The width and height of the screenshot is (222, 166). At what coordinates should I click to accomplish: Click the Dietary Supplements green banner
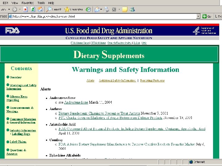tap(109, 54)
